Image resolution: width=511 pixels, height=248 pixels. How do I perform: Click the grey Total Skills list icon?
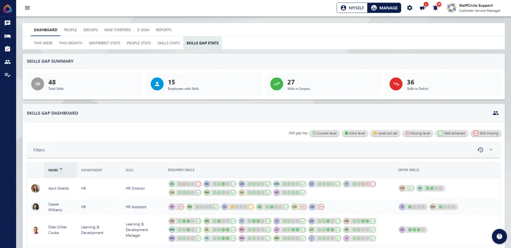tap(37, 84)
